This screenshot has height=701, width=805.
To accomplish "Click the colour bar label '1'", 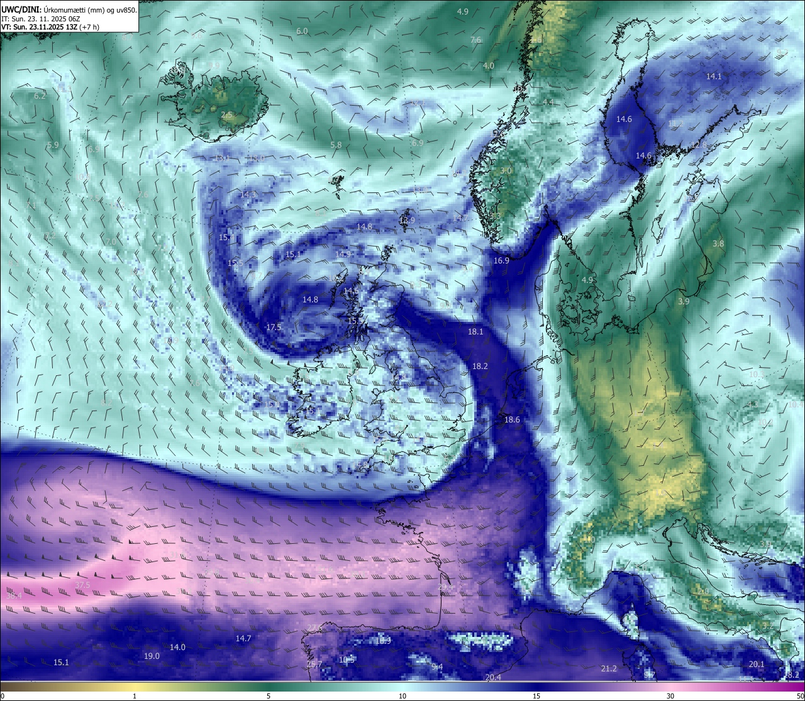I will pos(135,695).
